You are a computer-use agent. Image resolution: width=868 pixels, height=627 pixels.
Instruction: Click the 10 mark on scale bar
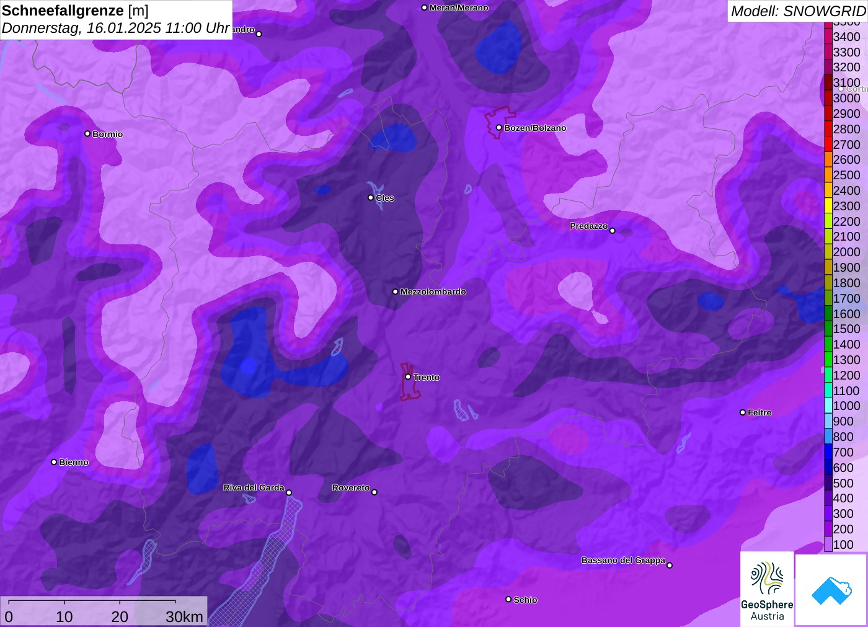[x=64, y=616]
